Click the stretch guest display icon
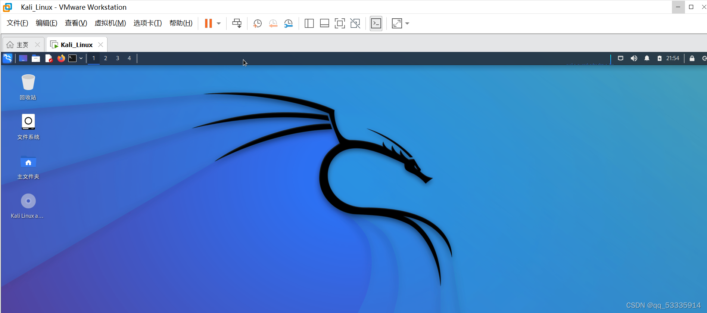707x313 pixels. point(397,24)
